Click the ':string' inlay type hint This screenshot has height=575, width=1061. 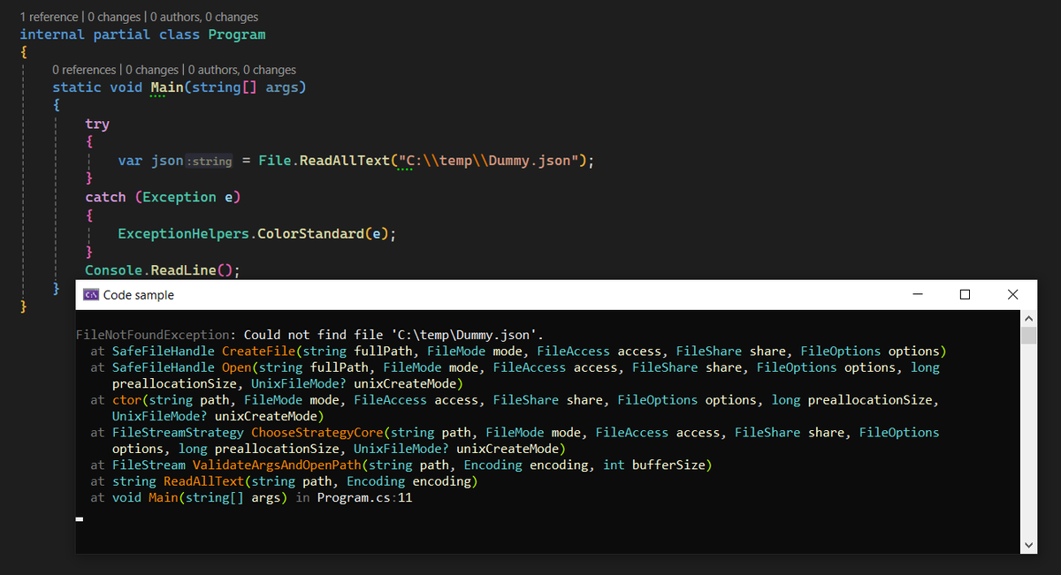point(210,162)
